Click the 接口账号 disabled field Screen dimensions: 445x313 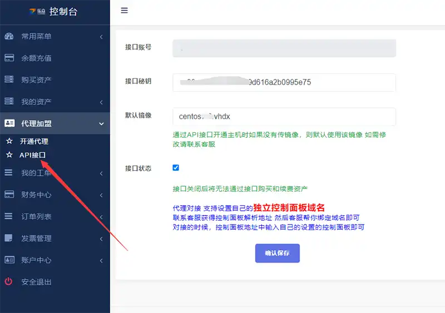[284, 48]
